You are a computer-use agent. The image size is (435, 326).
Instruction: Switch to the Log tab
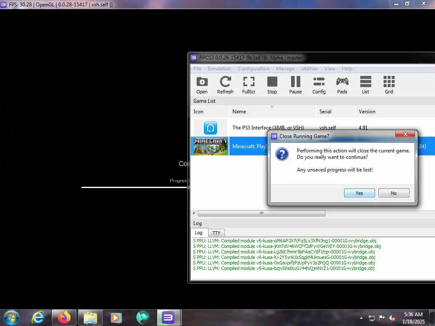199,233
